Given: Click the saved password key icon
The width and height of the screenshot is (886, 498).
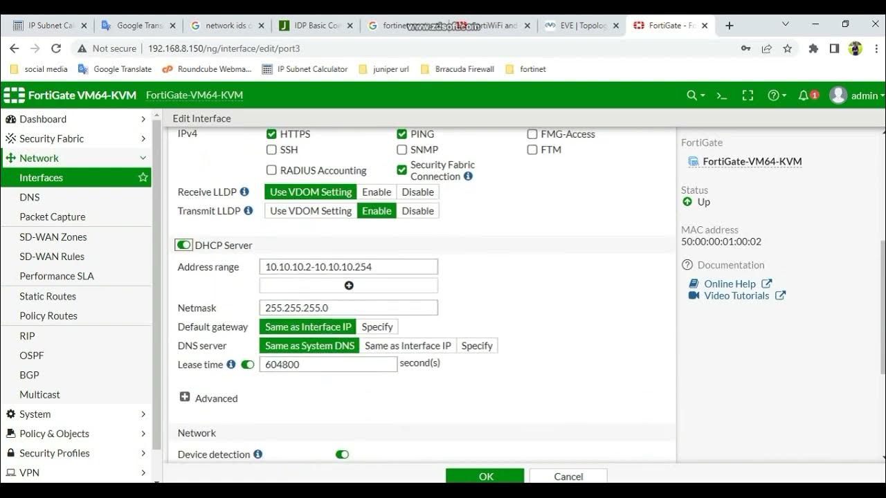Looking at the screenshot, I should [x=745, y=48].
